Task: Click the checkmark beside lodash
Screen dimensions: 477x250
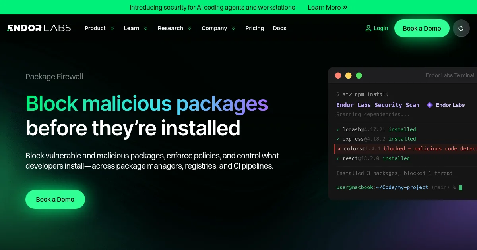Action: pos(338,129)
